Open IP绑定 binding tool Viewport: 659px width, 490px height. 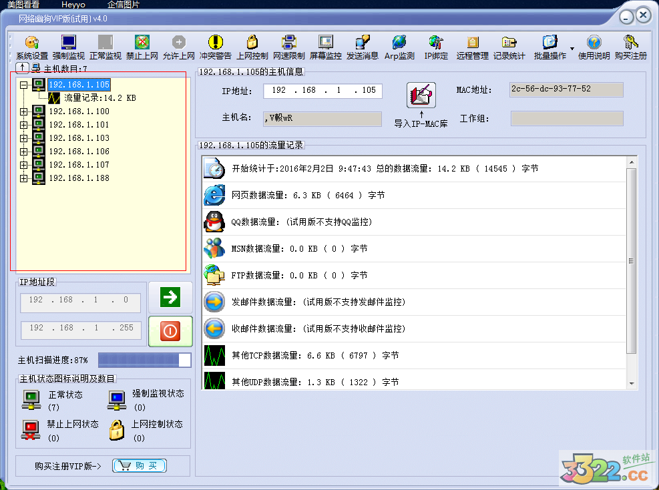436,47
